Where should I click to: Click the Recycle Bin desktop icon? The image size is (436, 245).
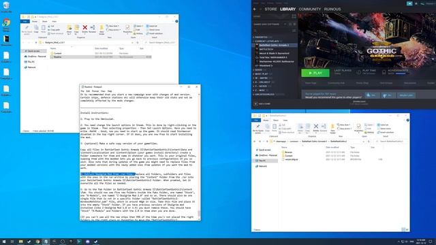click(x=6, y=7)
